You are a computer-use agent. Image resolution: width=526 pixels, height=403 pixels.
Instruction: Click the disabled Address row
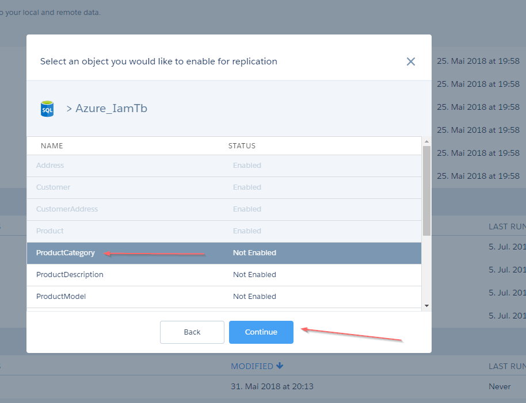[x=224, y=166]
